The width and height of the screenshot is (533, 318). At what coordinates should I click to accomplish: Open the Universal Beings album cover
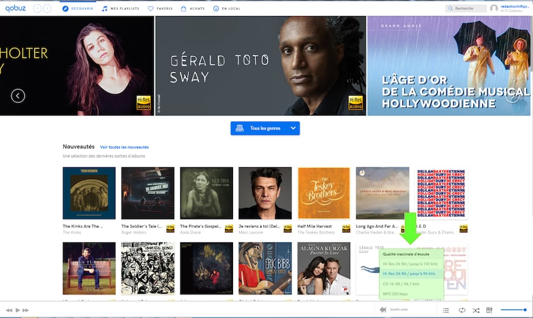click(148, 268)
